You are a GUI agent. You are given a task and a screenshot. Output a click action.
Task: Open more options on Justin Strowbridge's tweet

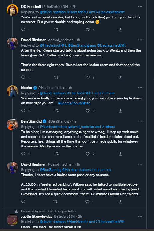[x=140, y=216]
